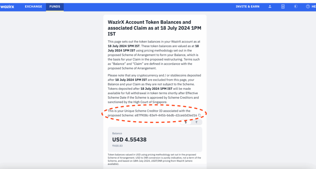The image size is (316, 169).
Task: Open the user profile icon
Action: pyautogui.click(x=270, y=6)
